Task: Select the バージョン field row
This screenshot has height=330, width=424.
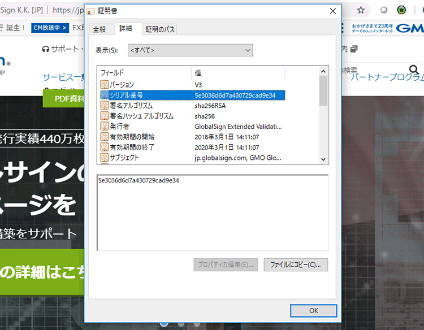Action: point(122,85)
